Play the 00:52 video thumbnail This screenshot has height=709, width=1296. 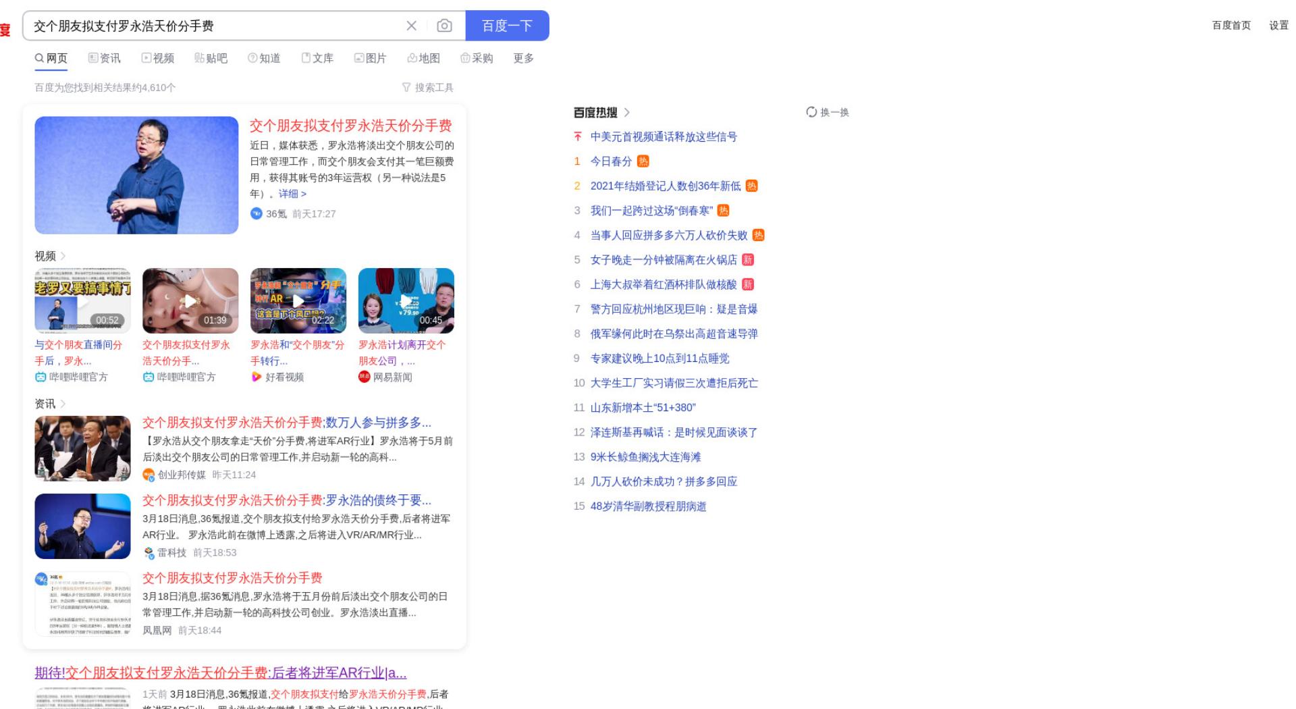[82, 300]
